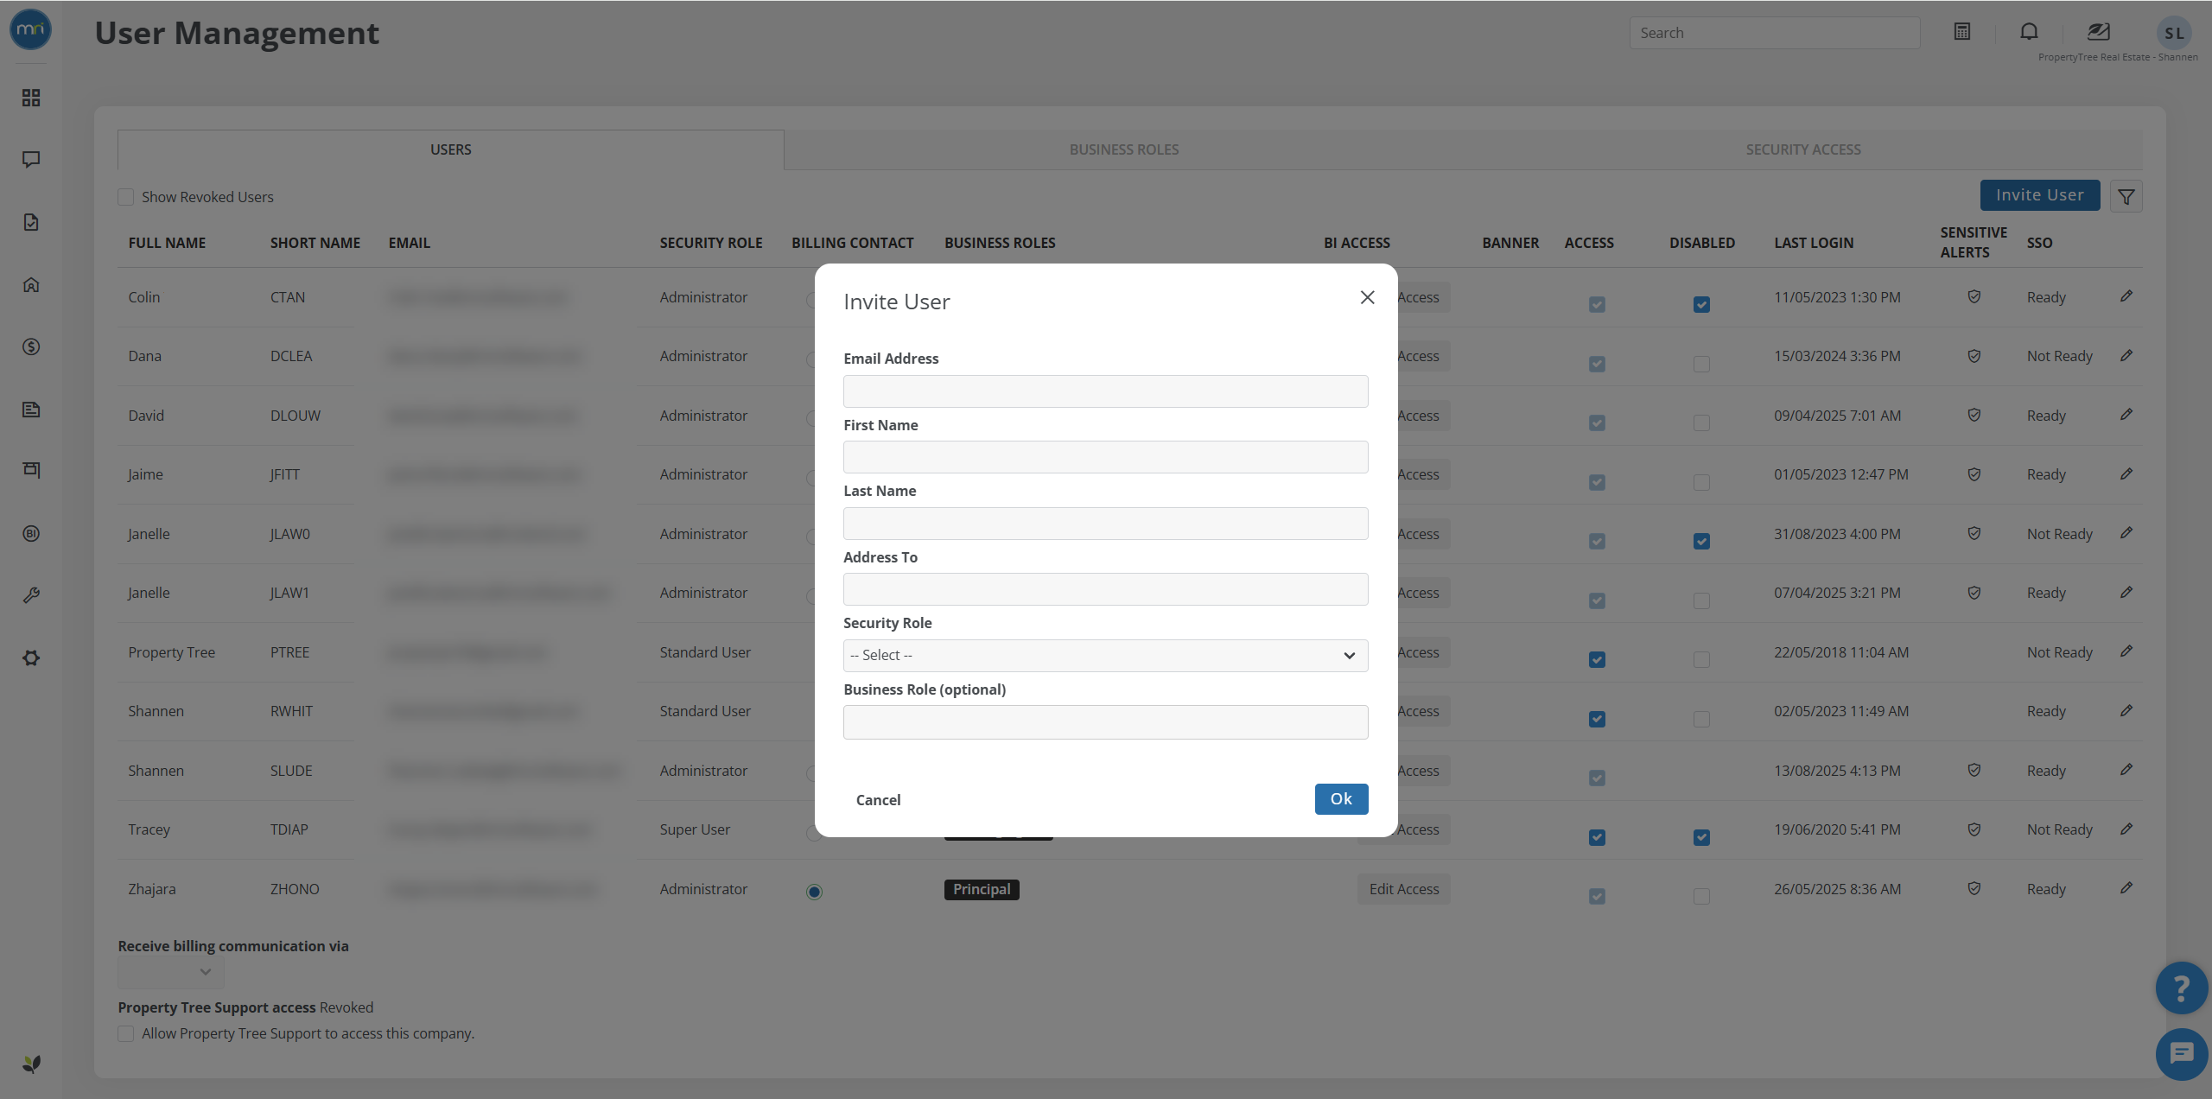Switch to the Security Access tab
This screenshot has width=2212, height=1099.
coord(1803,149)
